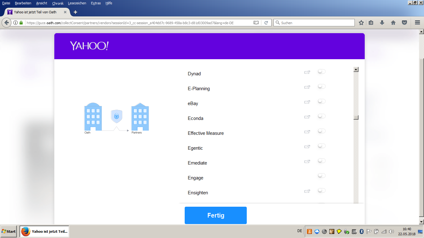Open the Extras menu

(96, 3)
